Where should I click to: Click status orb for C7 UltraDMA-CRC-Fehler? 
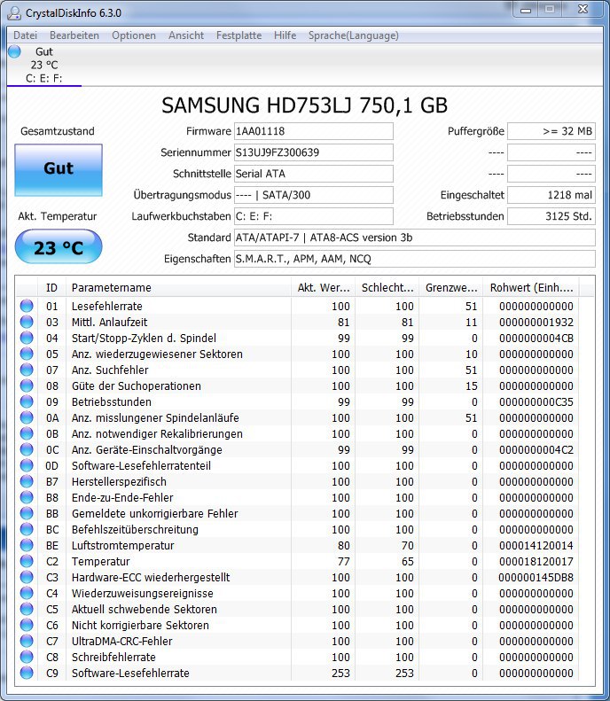point(27,641)
